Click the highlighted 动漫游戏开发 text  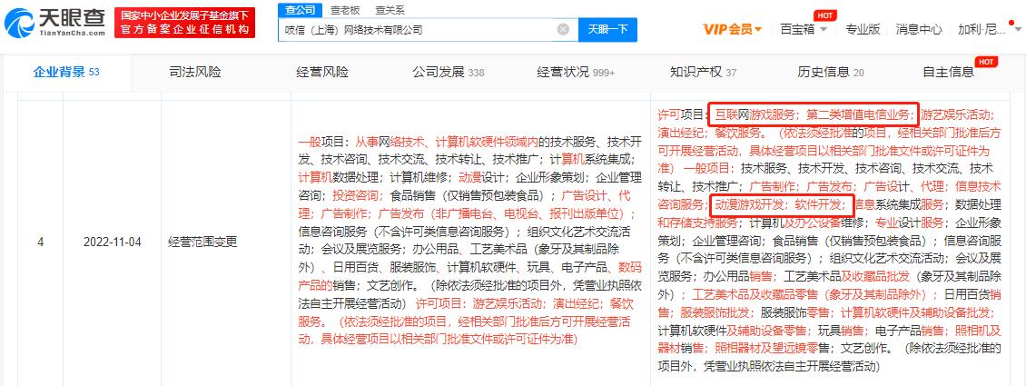(x=747, y=204)
